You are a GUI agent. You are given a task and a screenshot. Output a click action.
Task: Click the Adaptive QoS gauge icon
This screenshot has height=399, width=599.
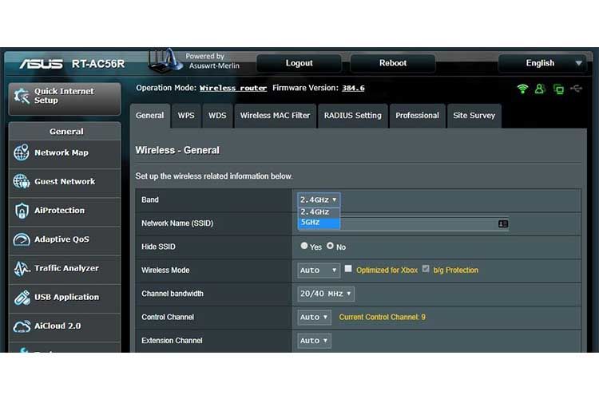22,239
